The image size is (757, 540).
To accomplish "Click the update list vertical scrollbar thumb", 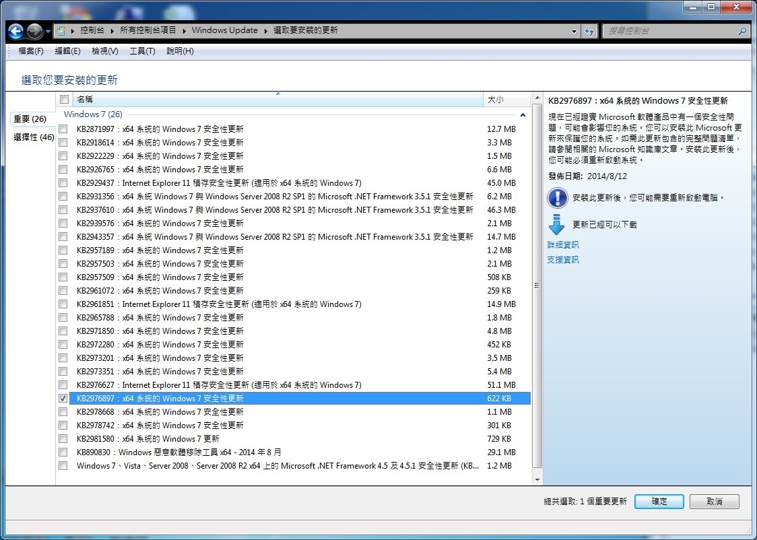I will [x=537, y=285].
